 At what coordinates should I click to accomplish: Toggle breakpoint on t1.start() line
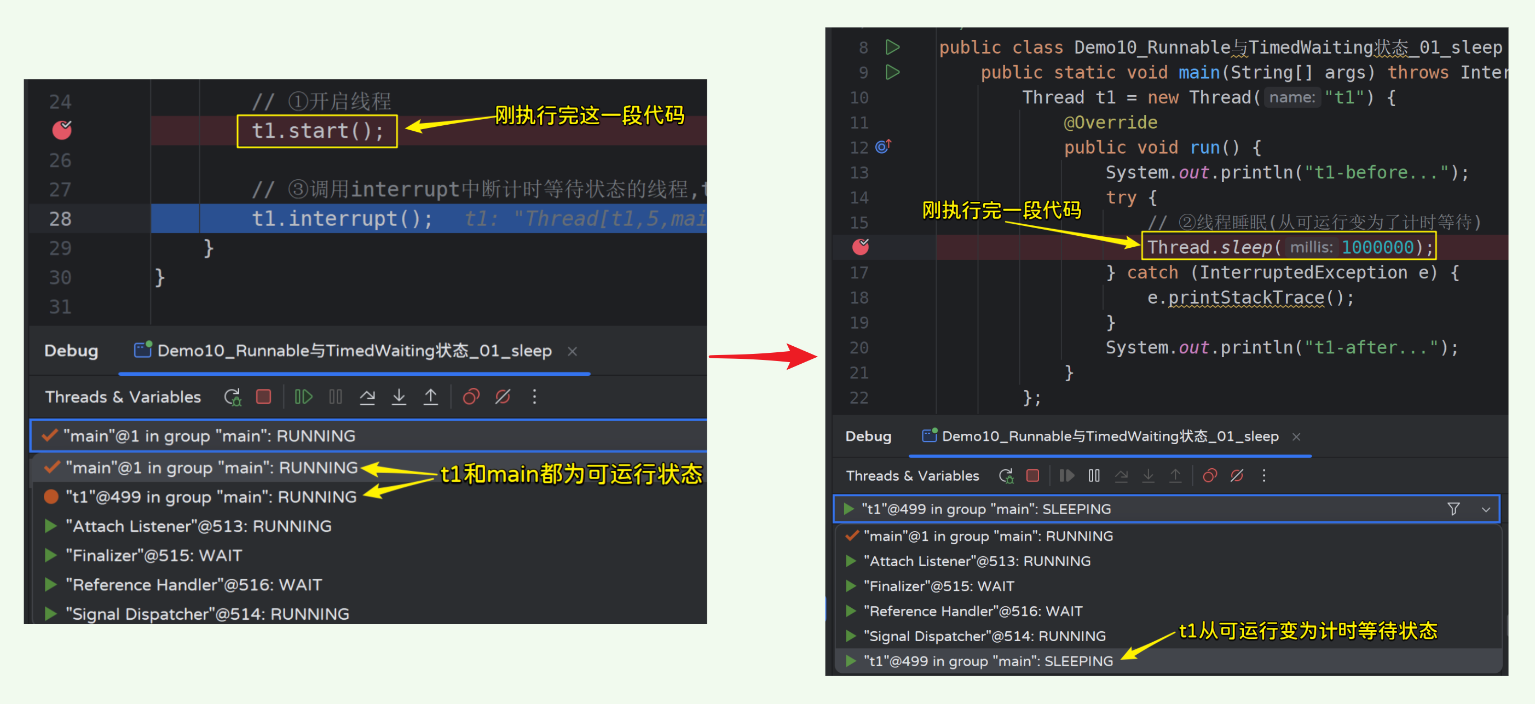coord(61,130)
